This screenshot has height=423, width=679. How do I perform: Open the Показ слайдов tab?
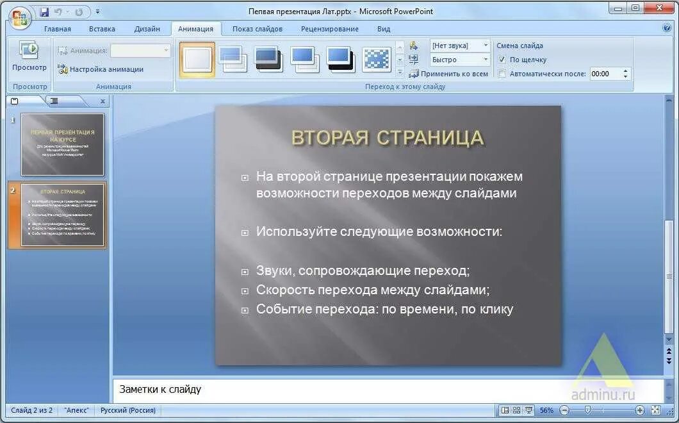(258, 29)
